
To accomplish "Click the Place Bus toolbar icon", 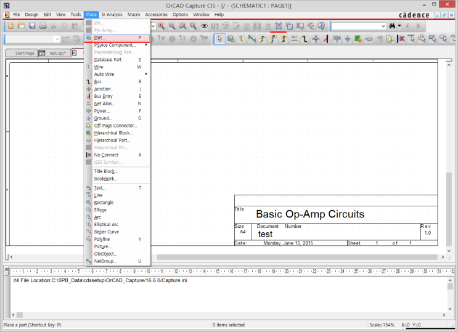I will (x=305, y=39).
